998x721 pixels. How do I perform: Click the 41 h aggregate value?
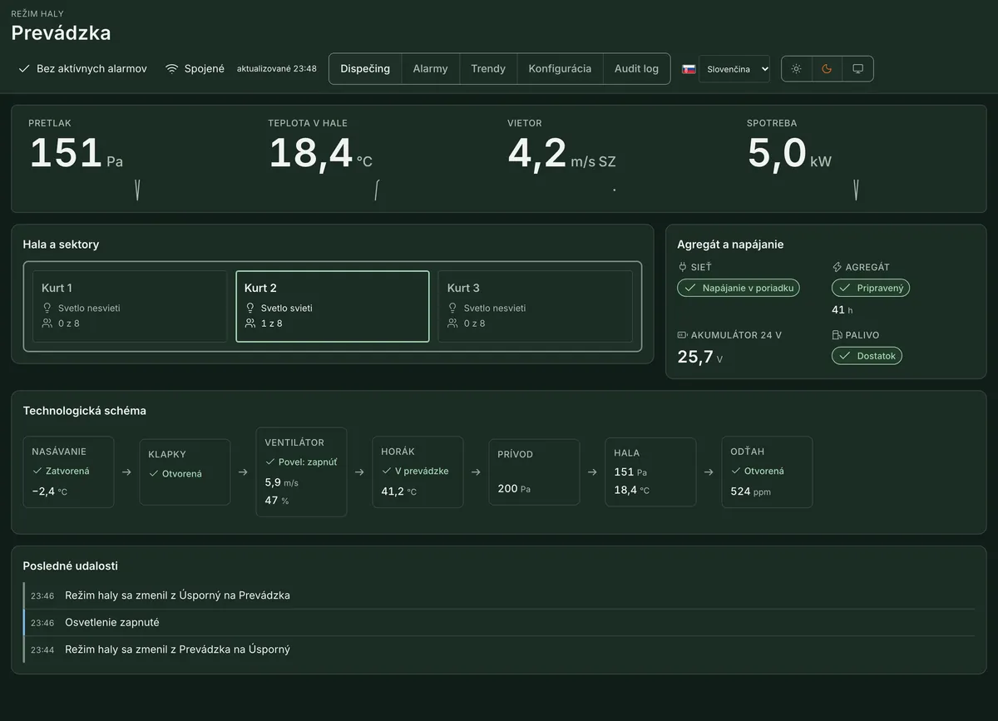click(x=842, y=309)
